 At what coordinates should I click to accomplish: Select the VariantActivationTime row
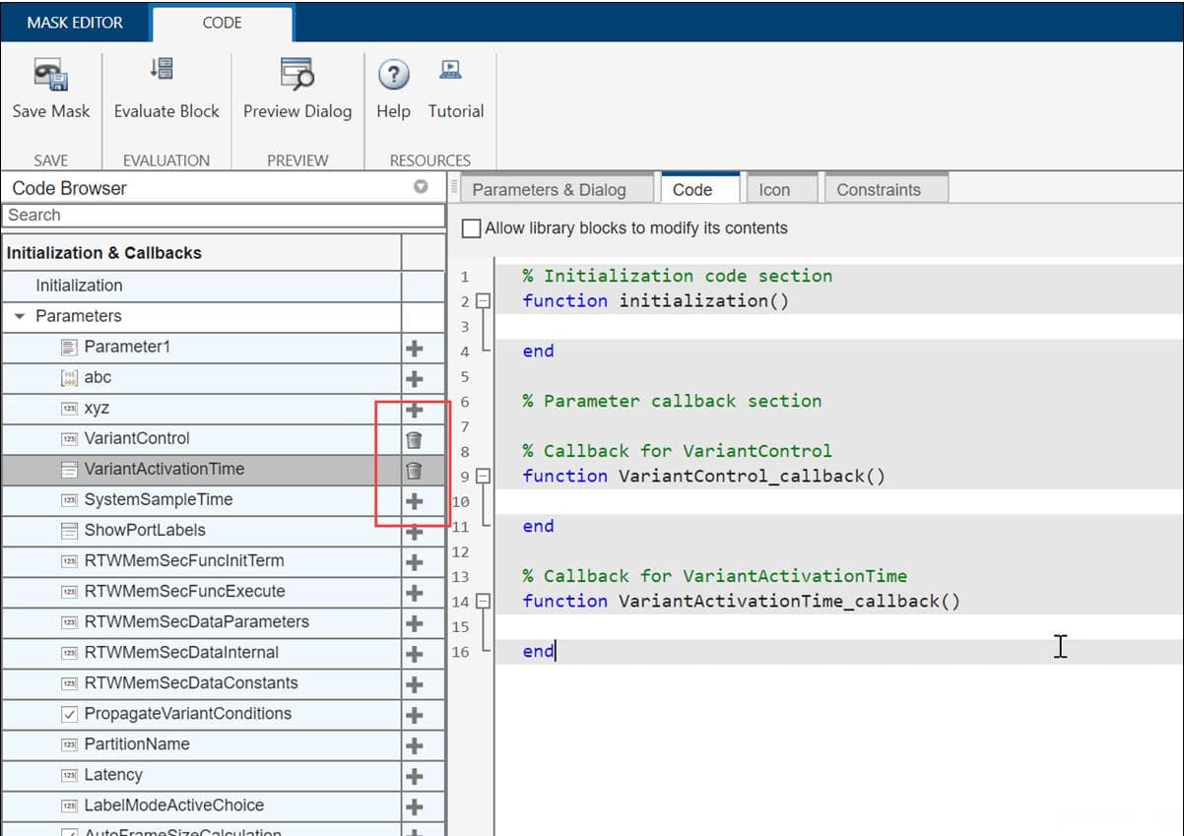click(x=202, y=469)
